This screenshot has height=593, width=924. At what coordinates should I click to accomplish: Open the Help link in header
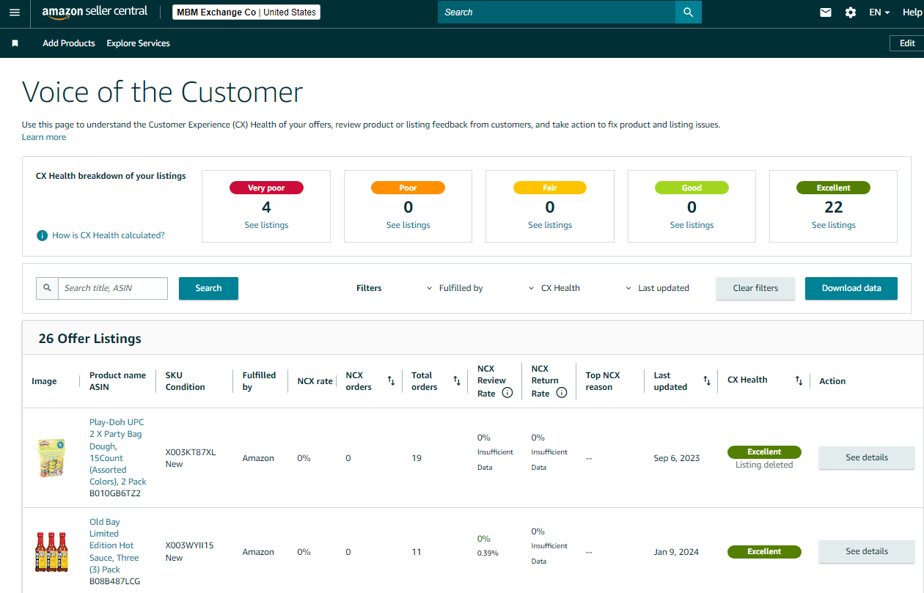click(x=912, y=12)
